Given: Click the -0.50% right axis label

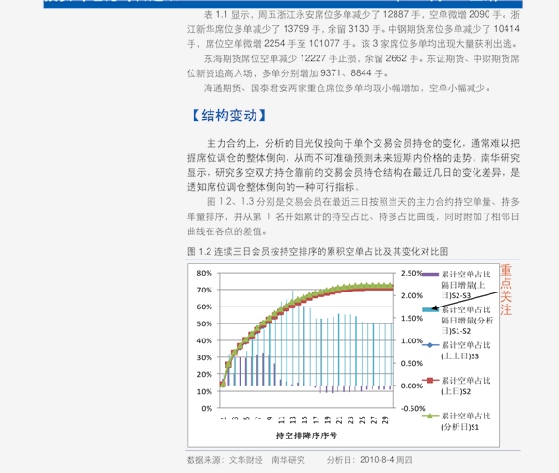Looking at the screenshot, I should [x=413, y=408].
